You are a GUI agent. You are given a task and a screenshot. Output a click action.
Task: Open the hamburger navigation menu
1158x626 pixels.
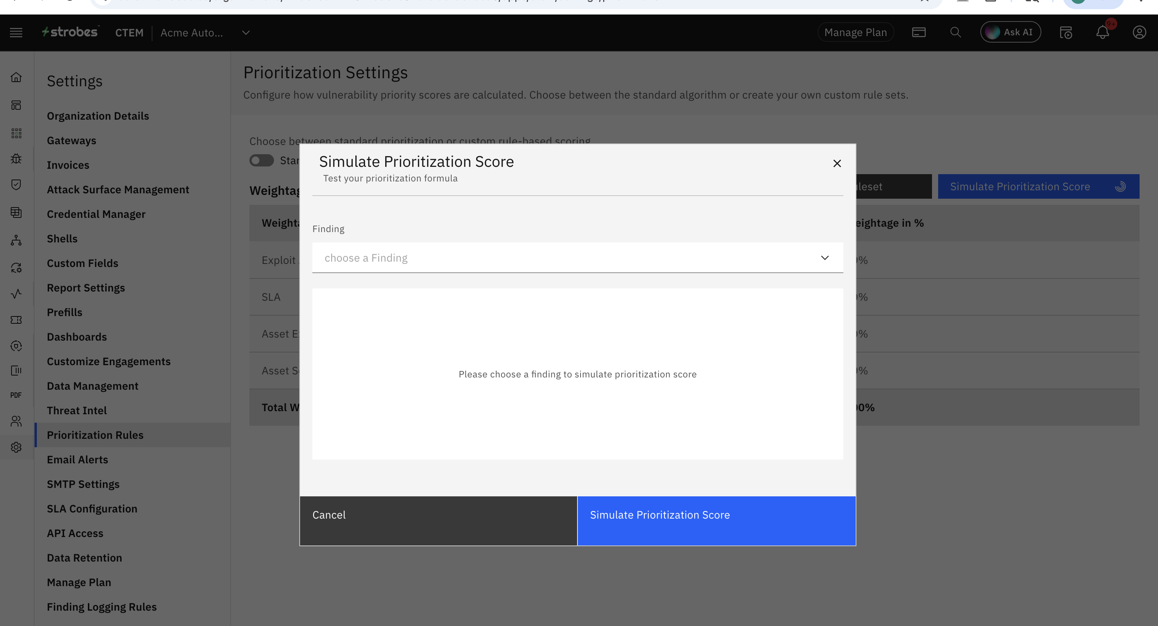[16, 32]
